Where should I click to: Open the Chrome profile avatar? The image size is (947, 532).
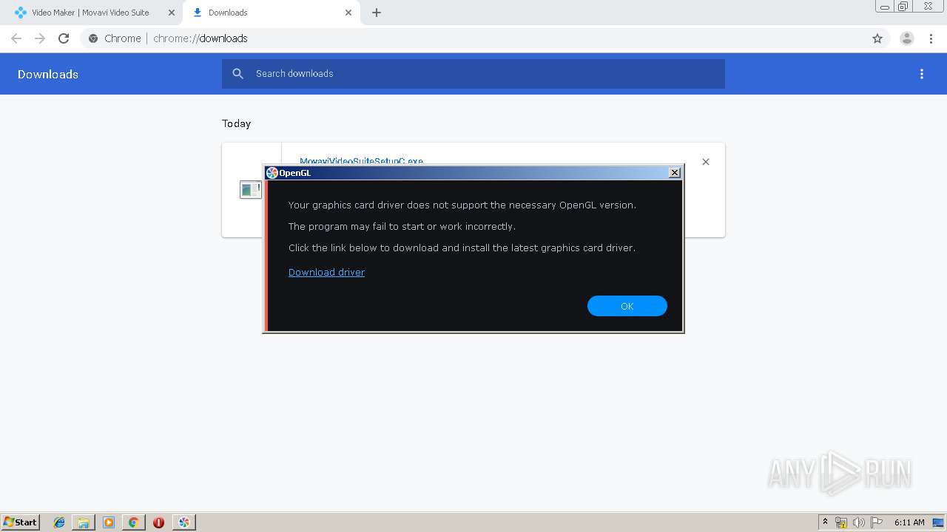coord(907,38)
